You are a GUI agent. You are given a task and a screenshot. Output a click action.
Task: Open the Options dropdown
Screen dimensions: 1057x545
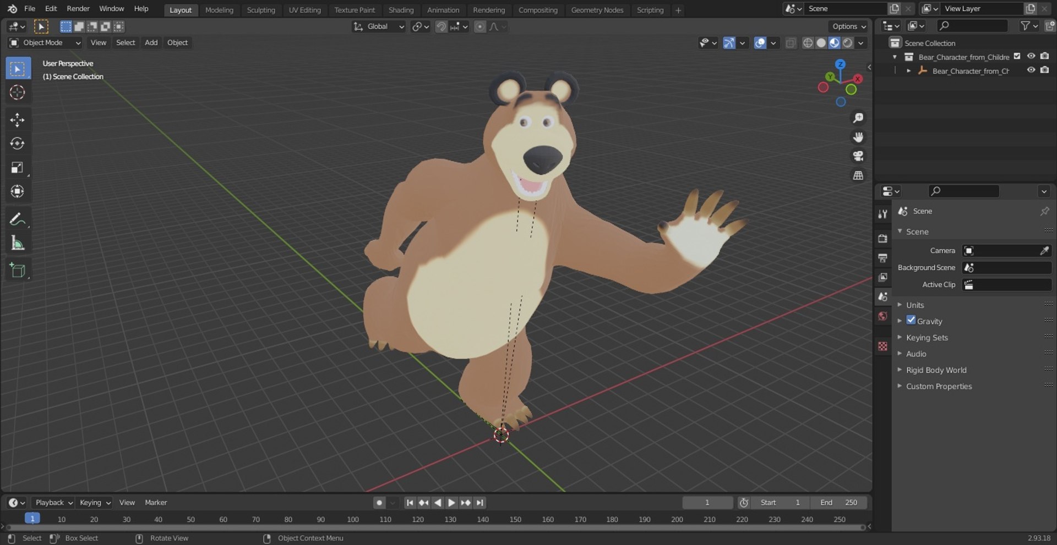pos(848,26)
